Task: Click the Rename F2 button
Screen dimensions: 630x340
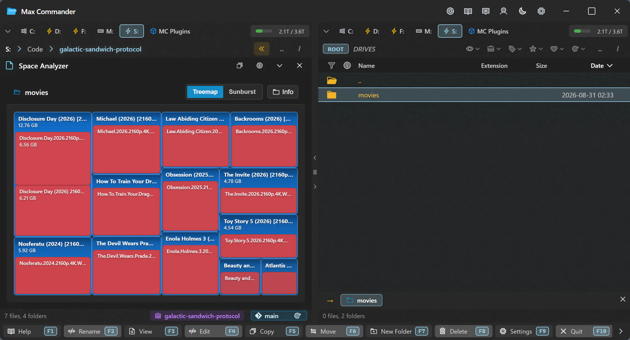Action: tap(92, 331)
